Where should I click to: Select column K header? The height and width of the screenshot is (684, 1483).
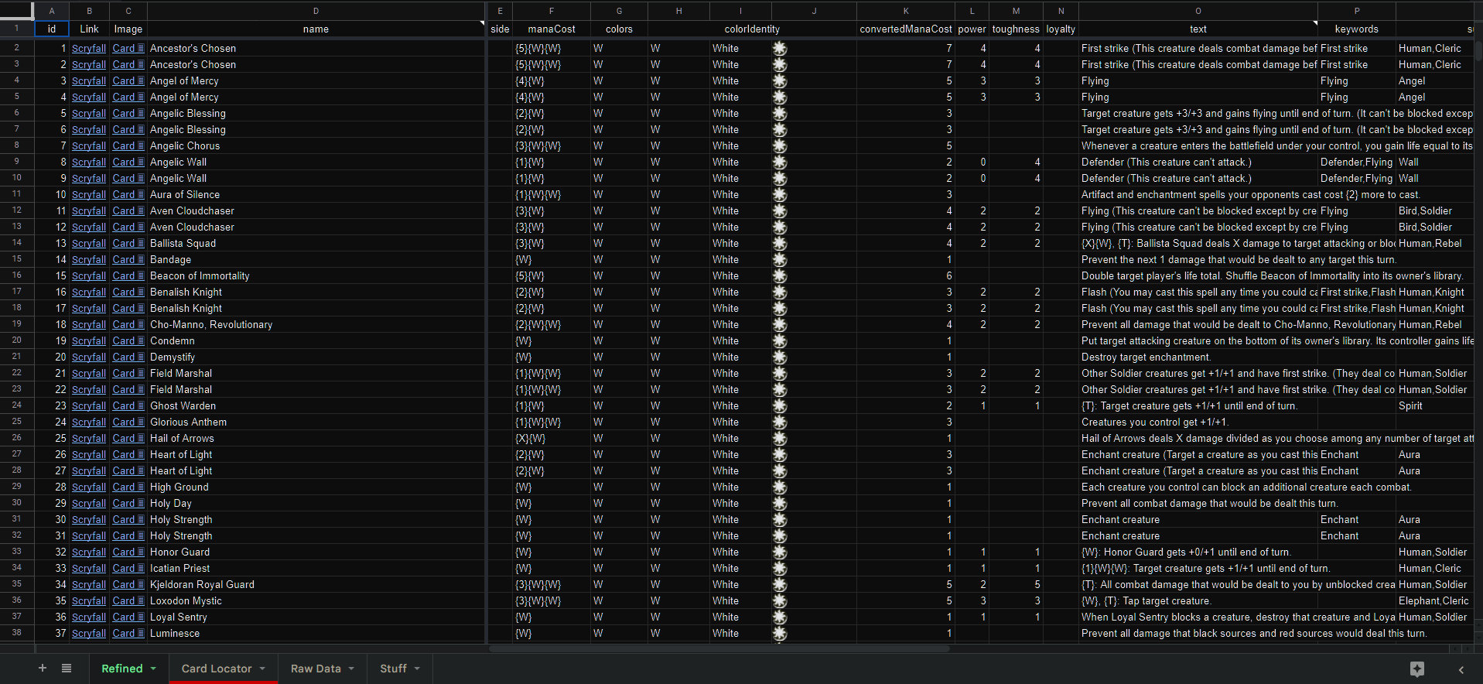pyautogui.click(x=906, y=11)
